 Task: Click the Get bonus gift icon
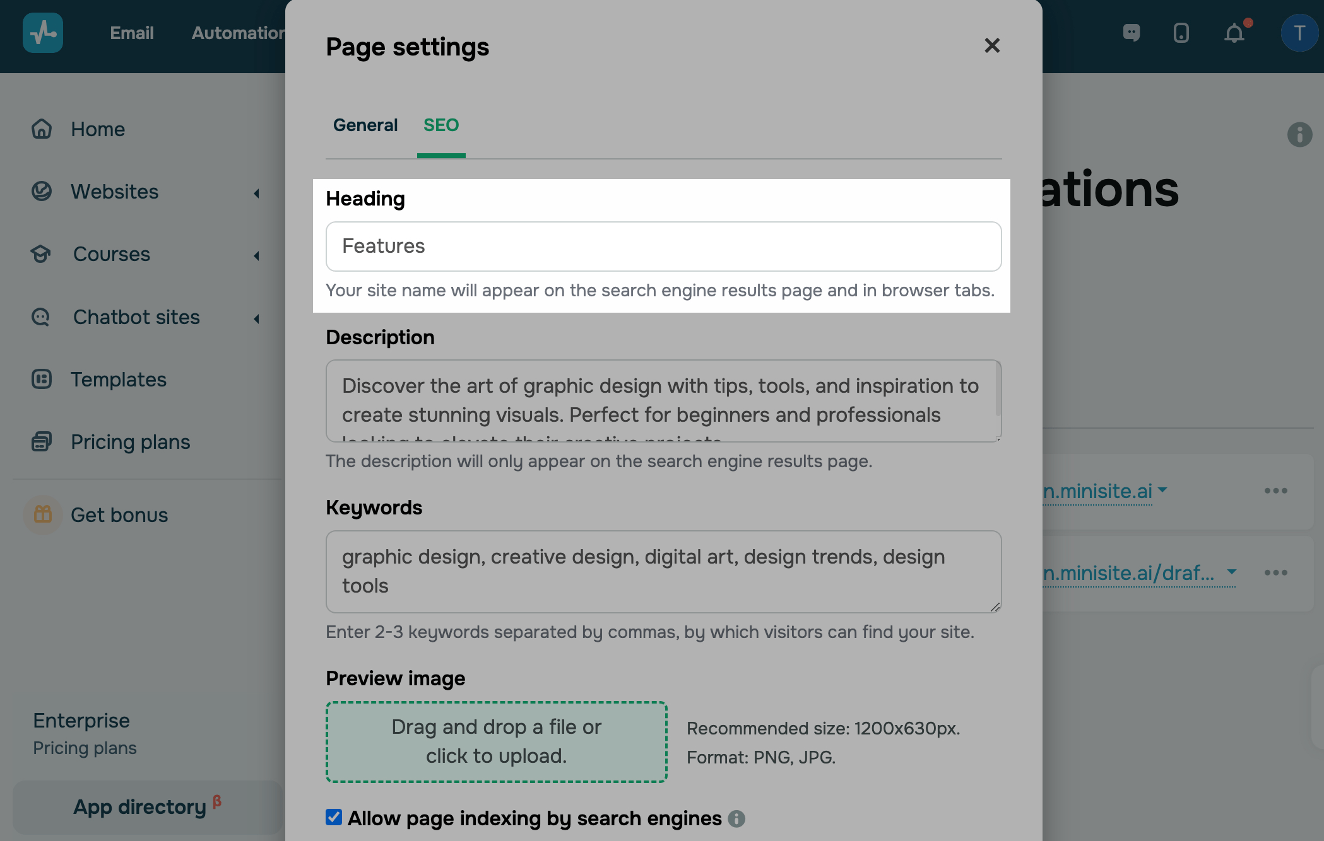tap(43, 514)
